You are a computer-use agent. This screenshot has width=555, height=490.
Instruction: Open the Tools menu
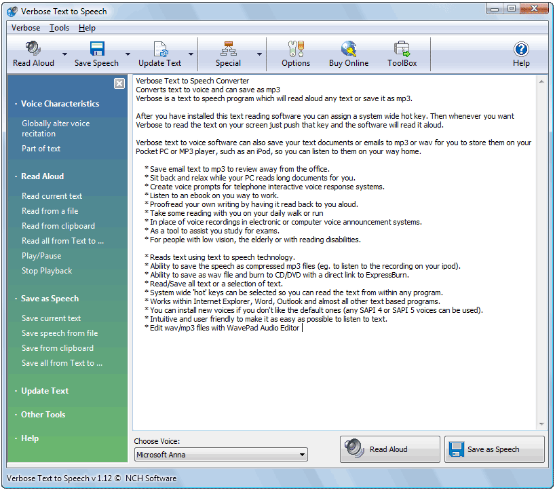pyautogui.click(x=59, y=28)
